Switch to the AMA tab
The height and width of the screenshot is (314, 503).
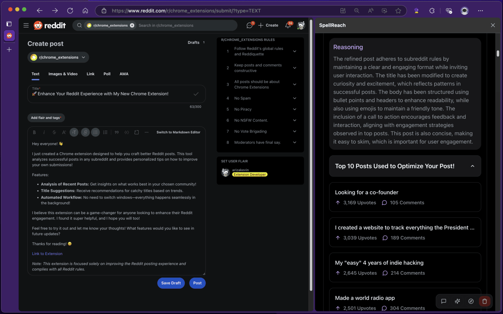[124, 74]
